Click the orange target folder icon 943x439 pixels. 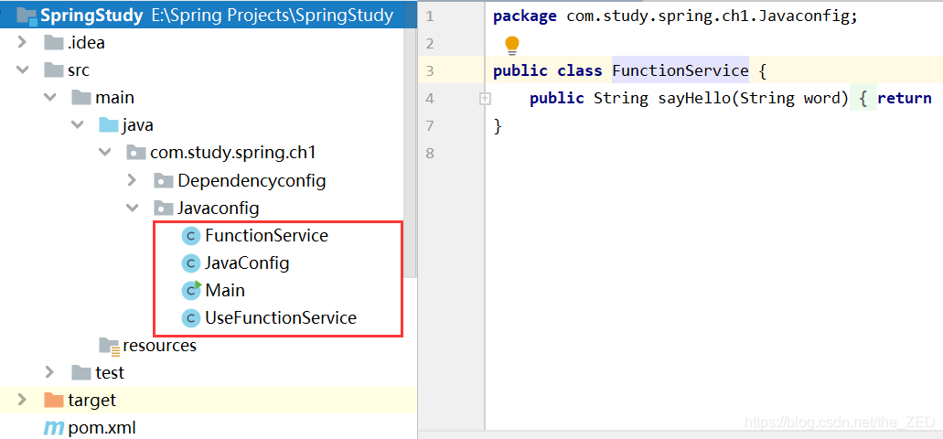(x=54, y=400)
